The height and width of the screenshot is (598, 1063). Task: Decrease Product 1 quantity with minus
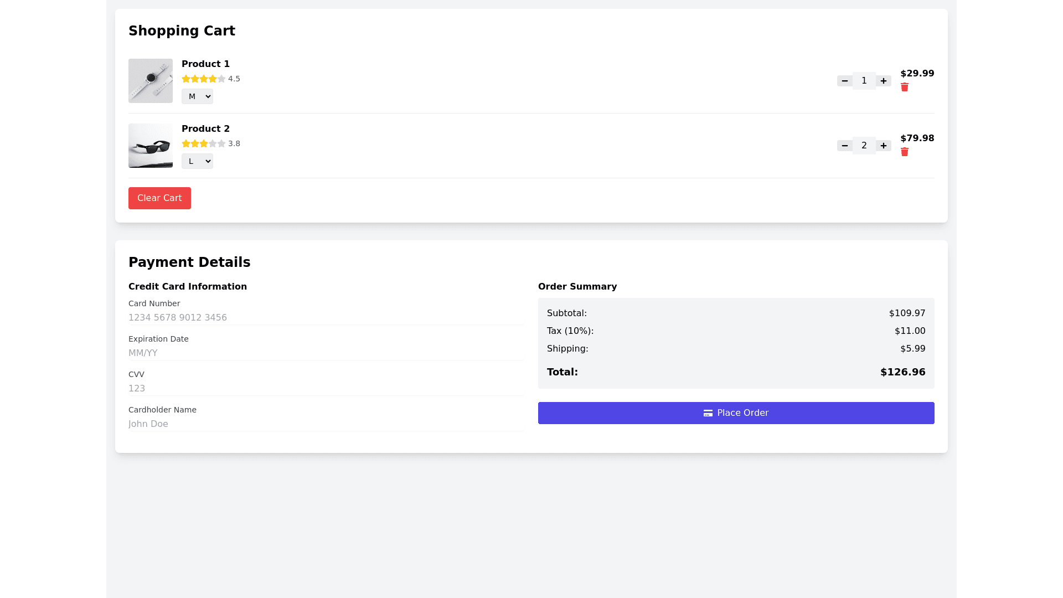coord(844,81)
